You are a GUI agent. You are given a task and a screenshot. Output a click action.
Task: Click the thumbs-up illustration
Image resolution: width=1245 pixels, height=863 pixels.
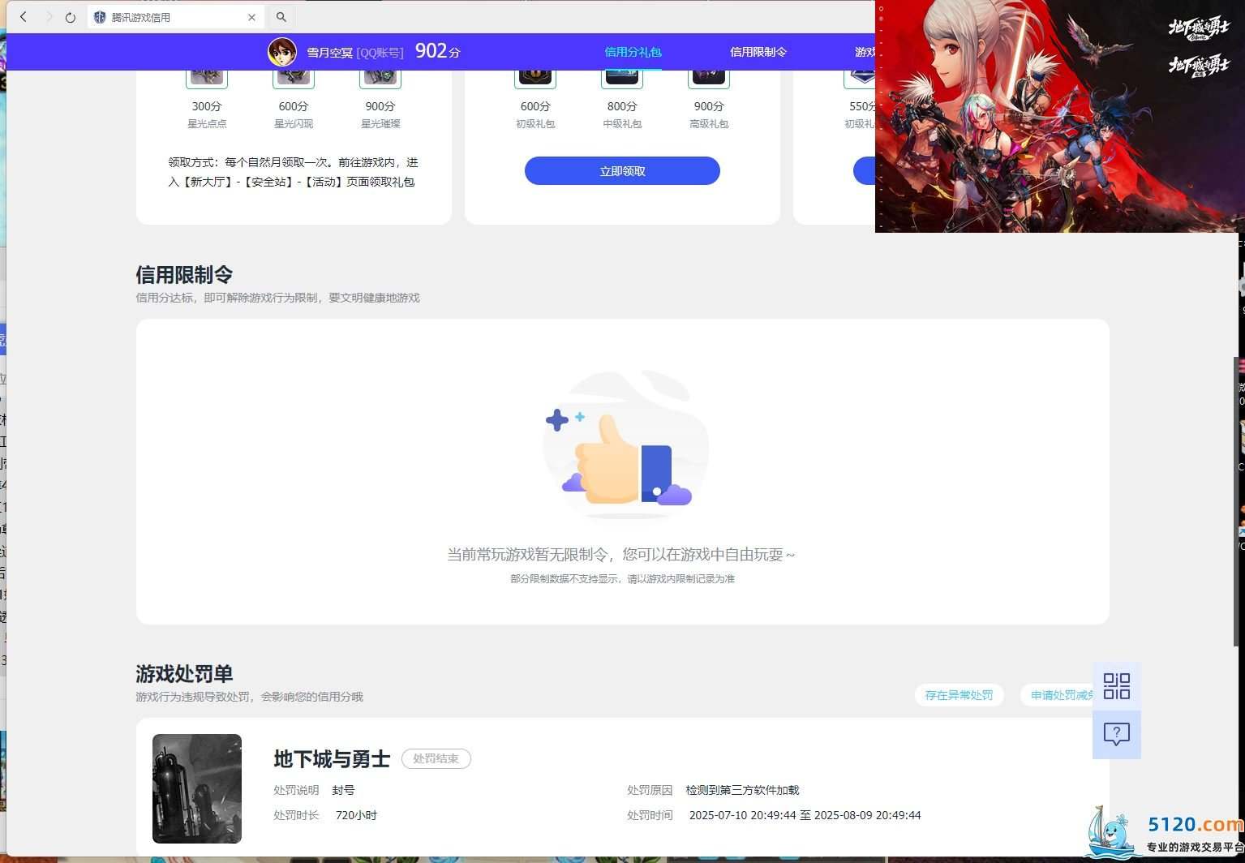coord(625,444)
